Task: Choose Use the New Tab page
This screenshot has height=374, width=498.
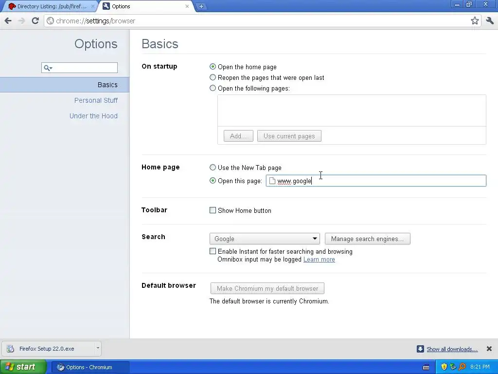Action: point(213,168)
